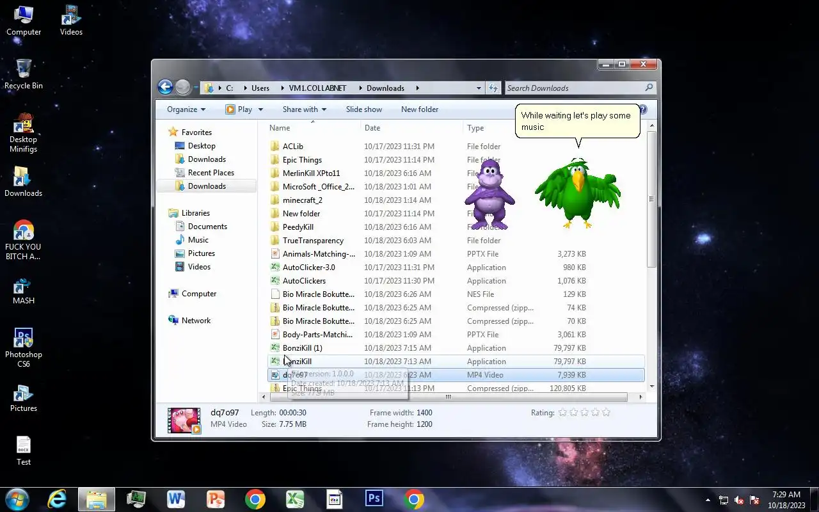Click the Explorer Forward arrow button
The width and height of the screenshot is (819, 512).
tap(182, 87)
